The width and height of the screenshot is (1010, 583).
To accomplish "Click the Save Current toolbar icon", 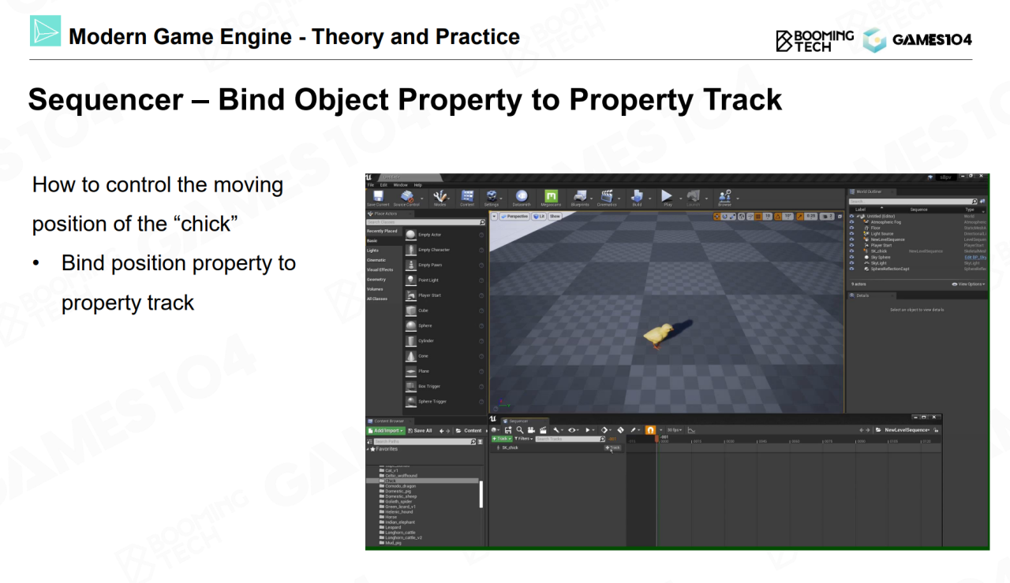I will (x=378, y=197).
